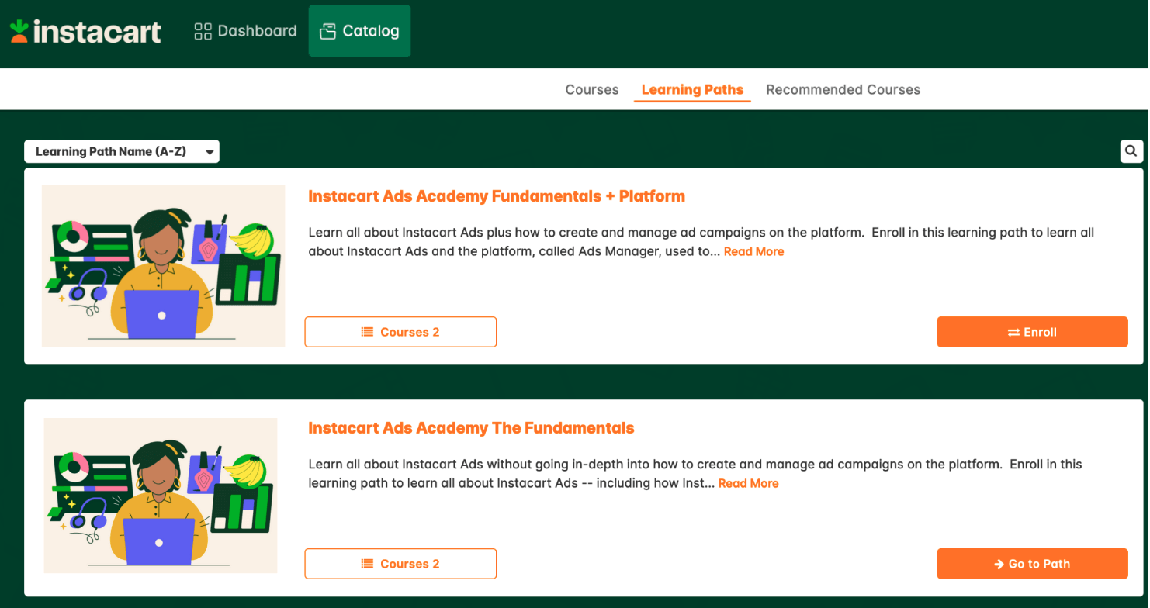Viewport: 1150px width, 608px height.
Task: Open the Recommended Courses tab
Action: point(843,90)
